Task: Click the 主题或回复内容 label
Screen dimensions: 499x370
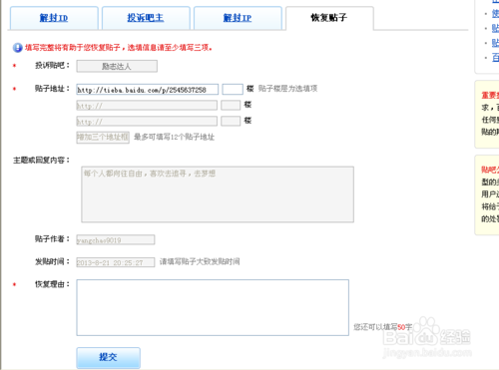Action: 42,161
